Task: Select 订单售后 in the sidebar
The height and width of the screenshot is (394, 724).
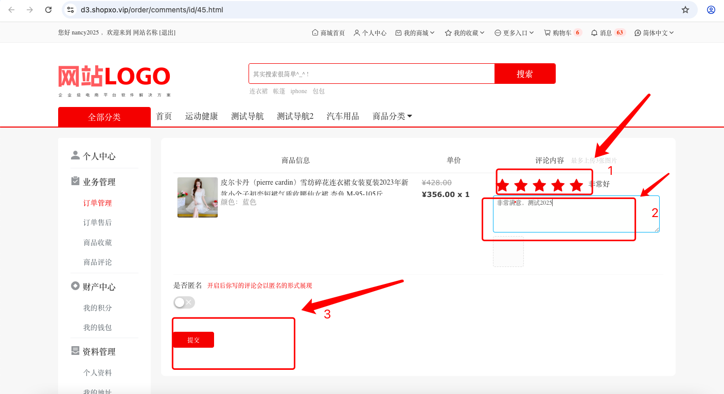Action: click(98, 223)
